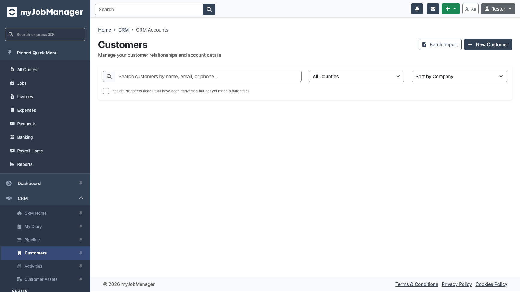
Task: Open Cookies Policy link
Action: [x=491, y=284]
